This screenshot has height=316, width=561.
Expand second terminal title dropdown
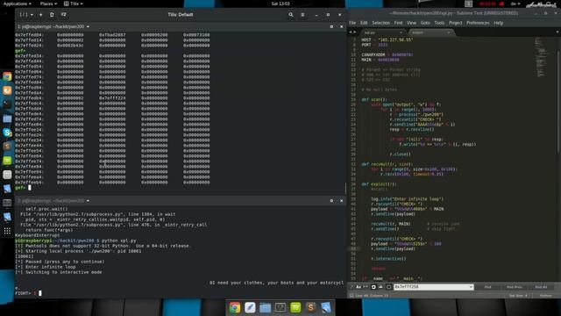pyautogui.click(x=88, y=201)
